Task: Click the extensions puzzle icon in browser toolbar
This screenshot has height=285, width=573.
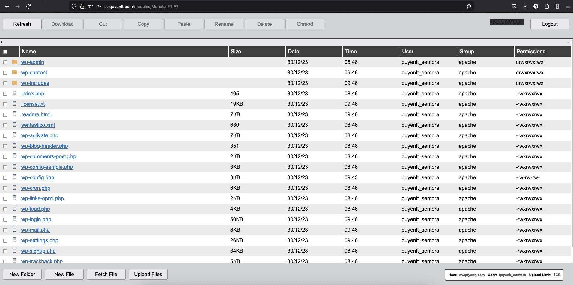Action: coord(547,6)
